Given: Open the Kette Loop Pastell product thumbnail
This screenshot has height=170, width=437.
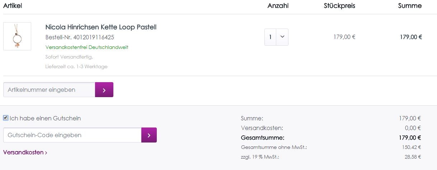Looking at the screenshot, I should (x=17, y=36).
